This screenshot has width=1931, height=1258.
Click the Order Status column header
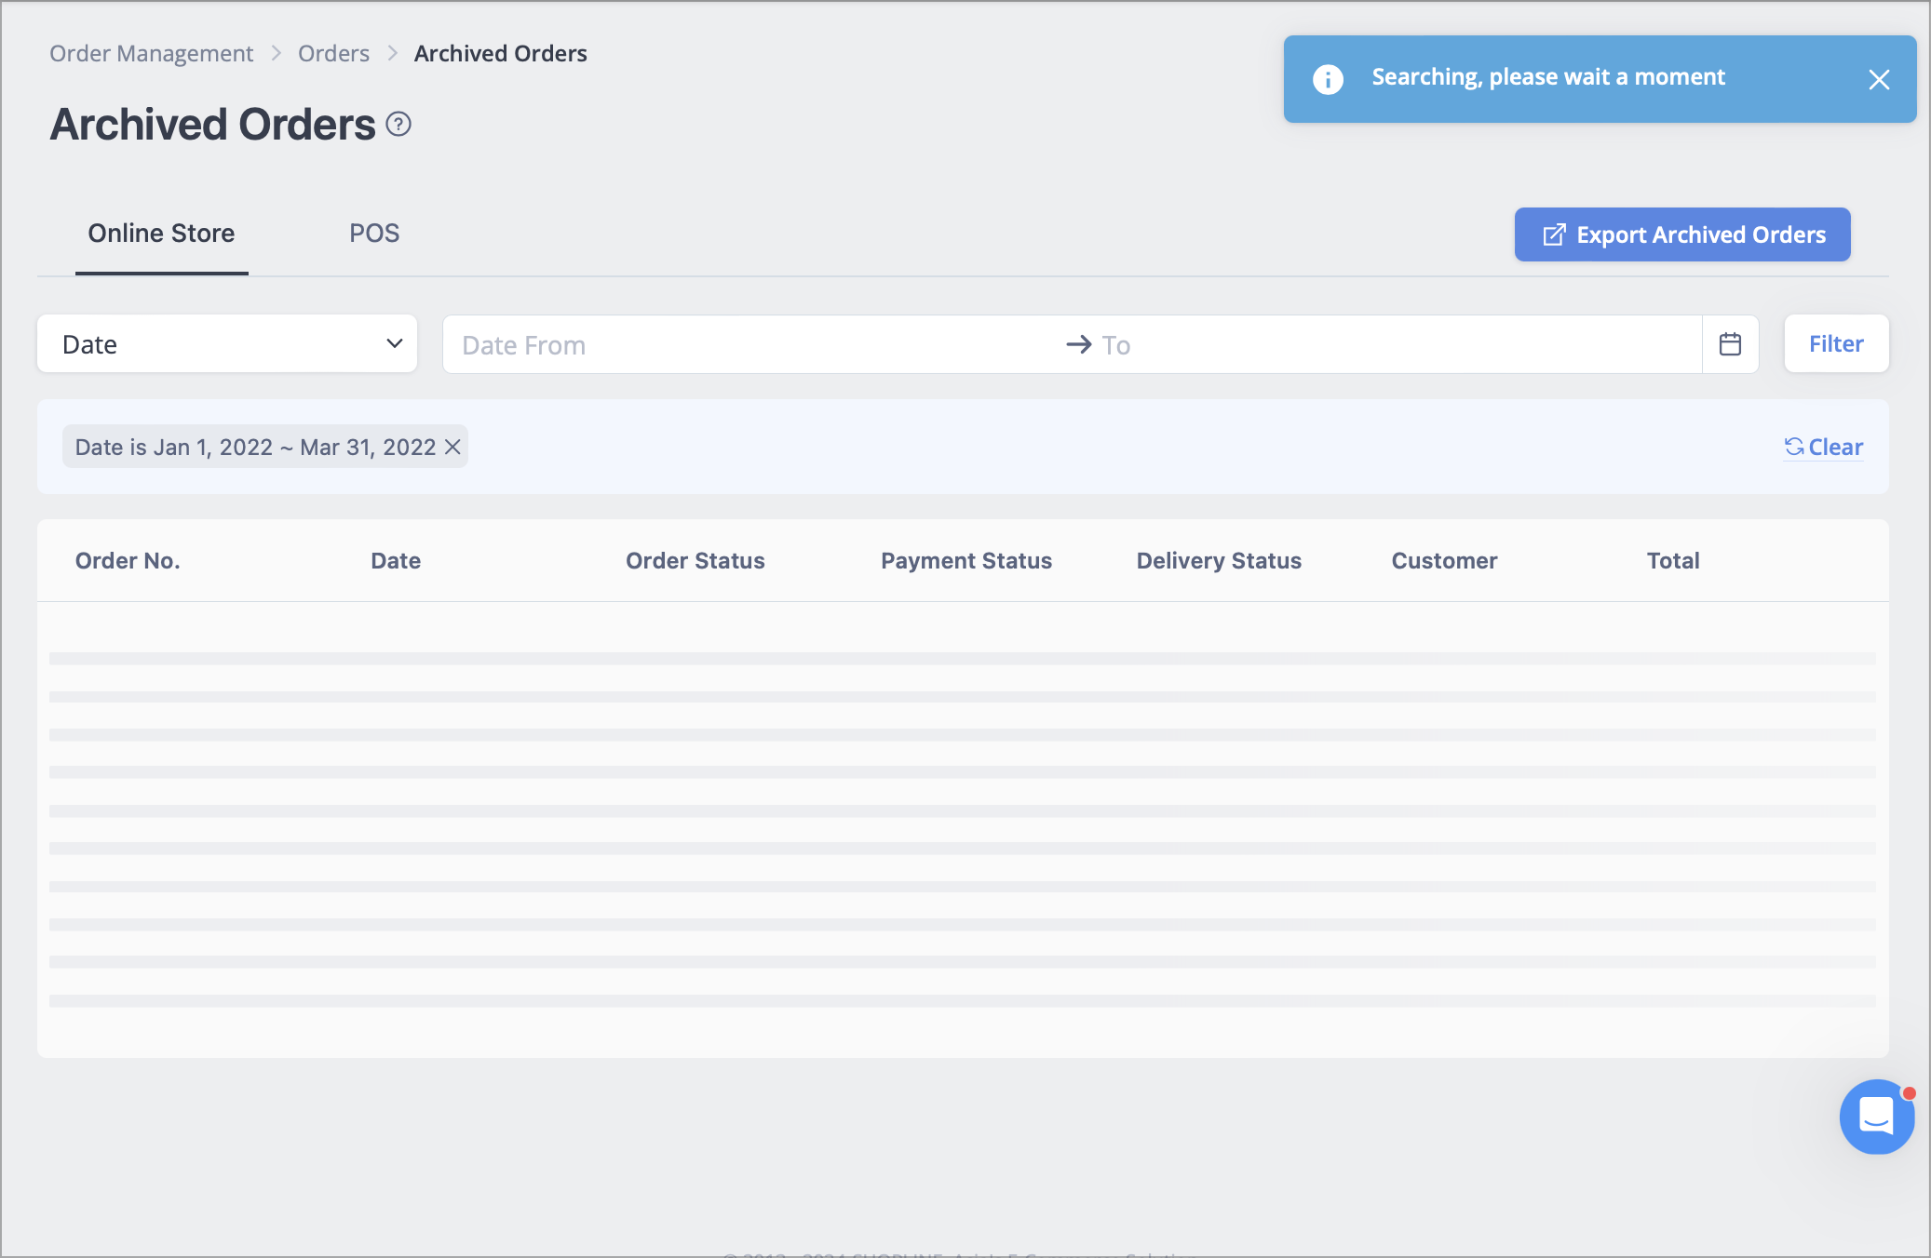[695, 561]
